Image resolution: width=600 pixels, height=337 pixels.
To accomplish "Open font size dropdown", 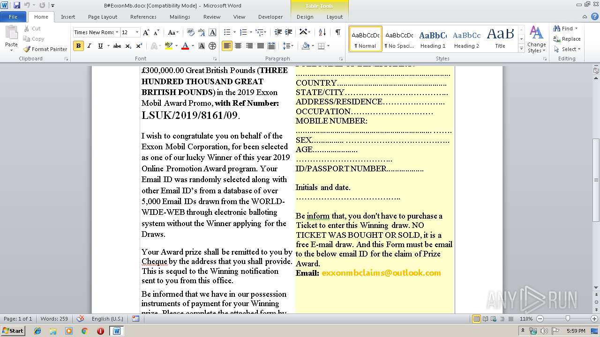I will click(x=137, y=32).
